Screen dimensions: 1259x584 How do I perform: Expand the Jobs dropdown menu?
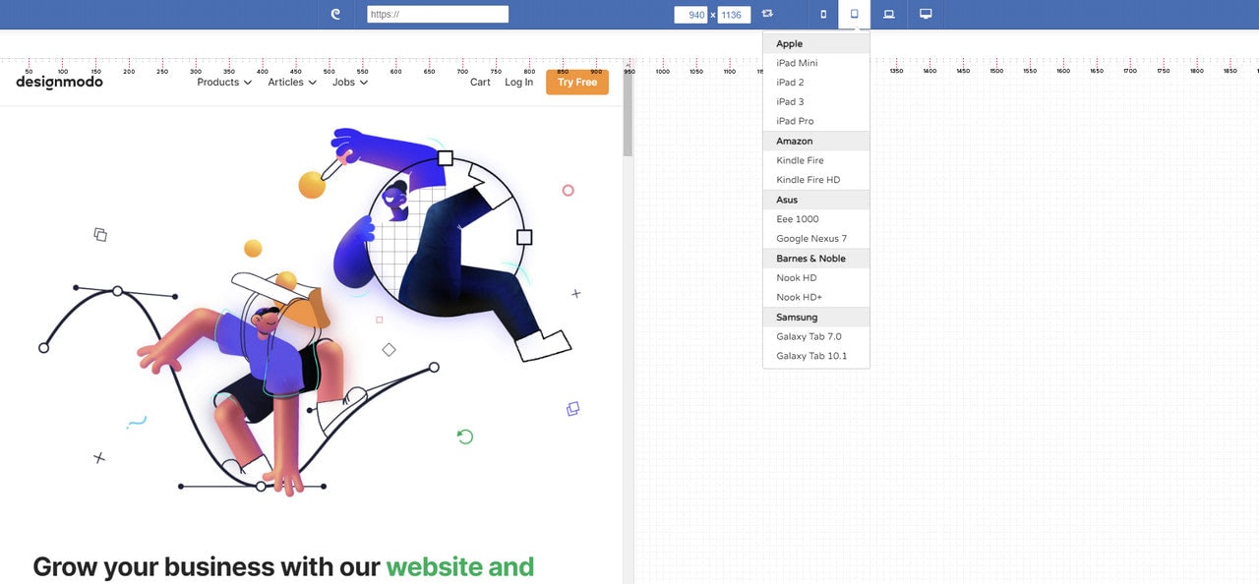pos(350,83)
